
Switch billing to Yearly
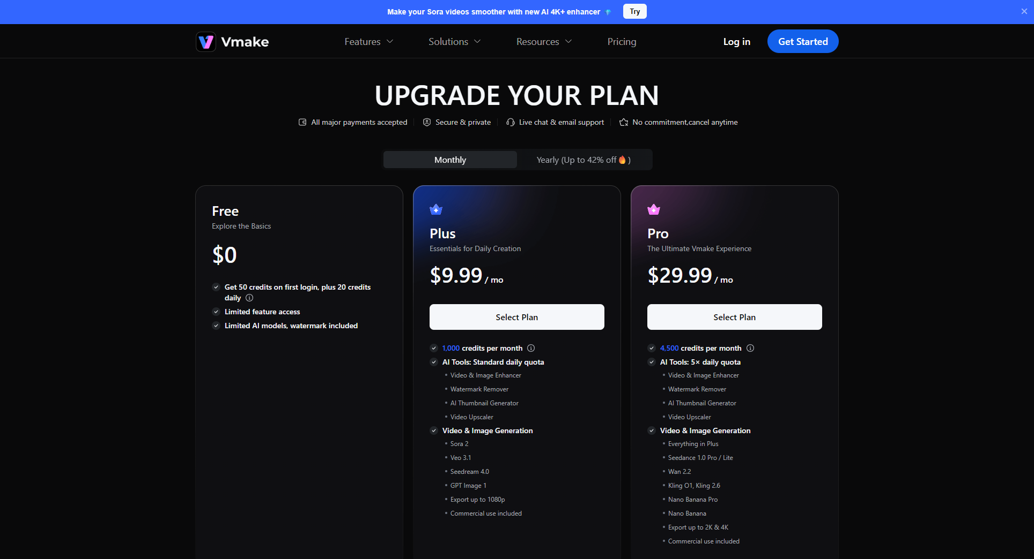(x=584, y=160)
